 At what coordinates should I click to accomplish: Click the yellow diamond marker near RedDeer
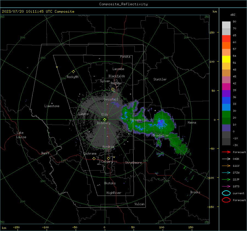pos(113,89)
